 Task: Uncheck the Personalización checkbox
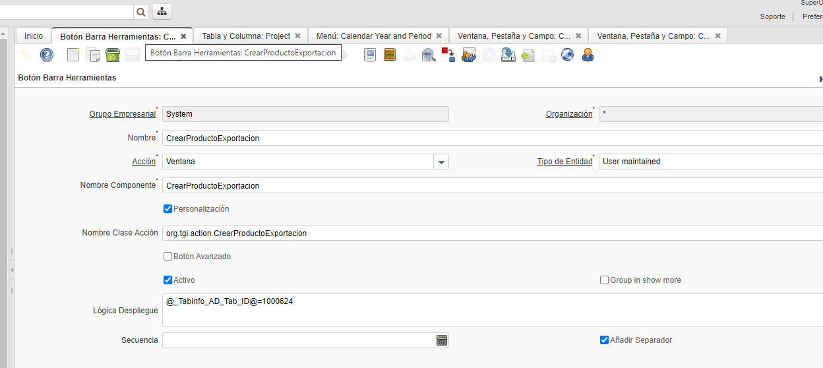(168, 209)
